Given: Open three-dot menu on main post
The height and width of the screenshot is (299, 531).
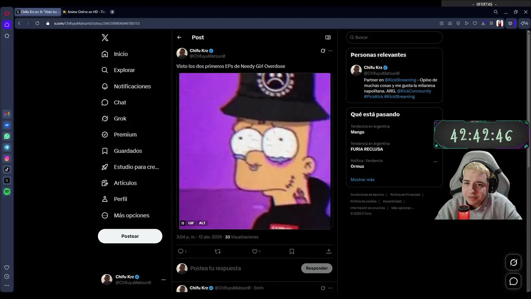Looking at the screenshot, I should pyautogui.click(x=330, y=51).
